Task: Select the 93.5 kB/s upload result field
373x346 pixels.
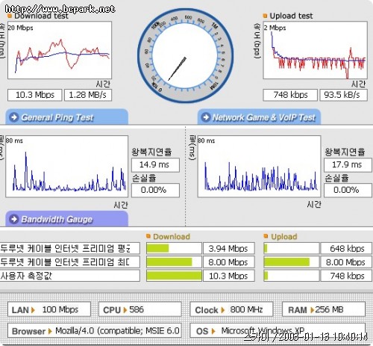Action: 343,95
